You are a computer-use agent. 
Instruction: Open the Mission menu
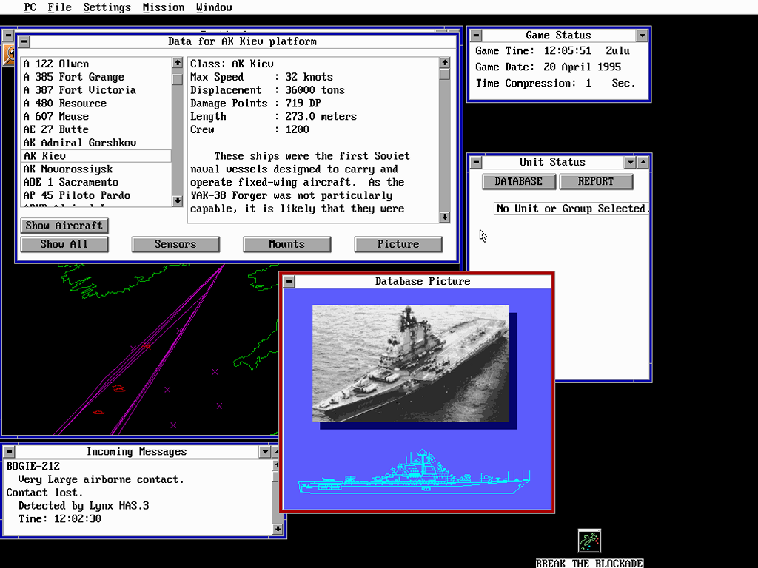pos(164,7)
